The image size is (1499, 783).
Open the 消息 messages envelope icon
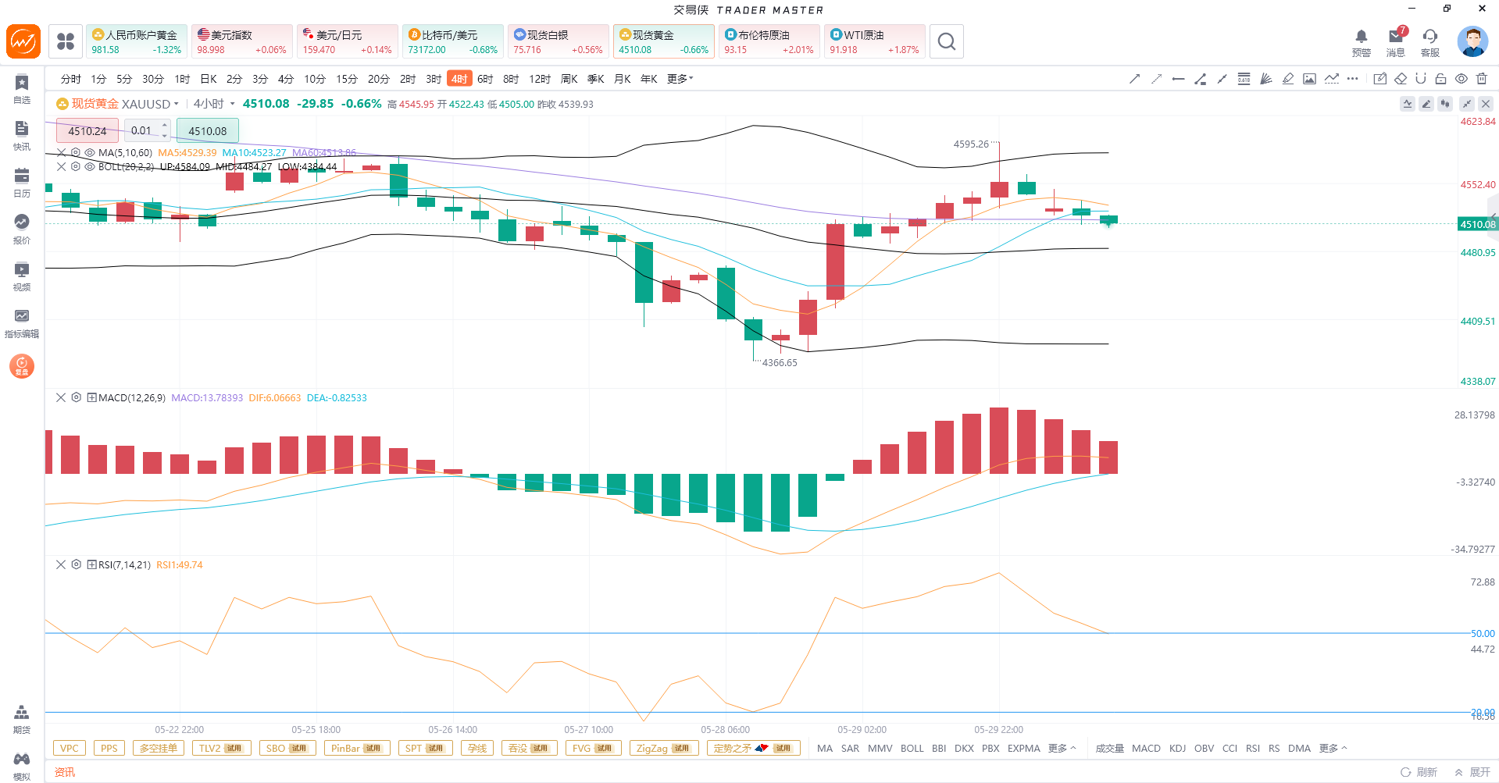click(1396, 41)
